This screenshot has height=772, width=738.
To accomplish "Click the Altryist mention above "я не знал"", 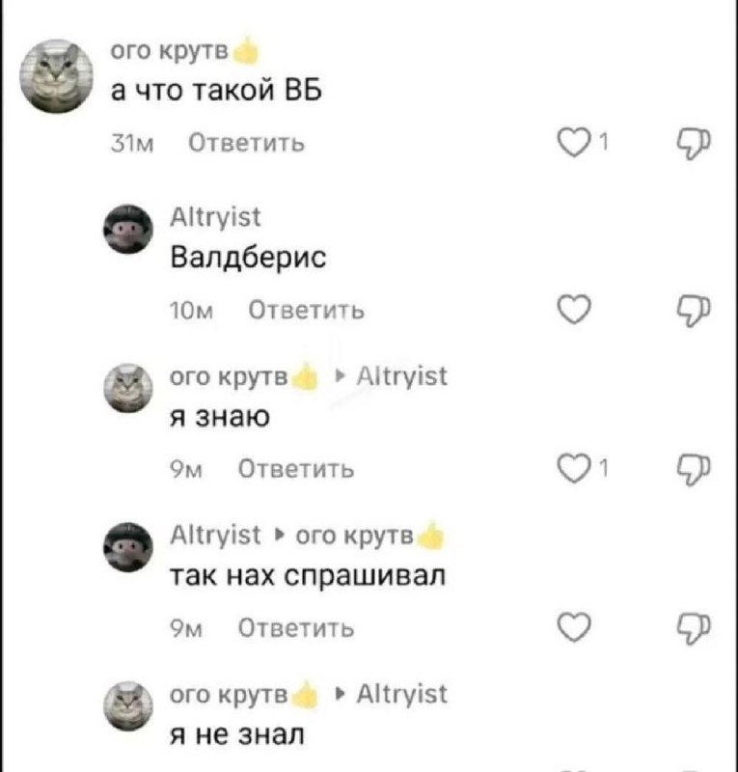I will coord(401,694).
